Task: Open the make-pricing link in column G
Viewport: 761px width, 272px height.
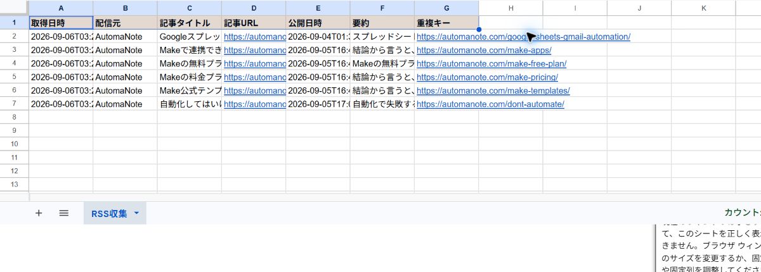Action: click(487, 77)
